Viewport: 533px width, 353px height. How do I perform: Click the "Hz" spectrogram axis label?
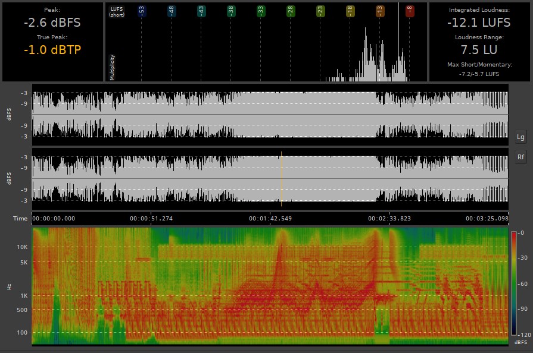9,287
